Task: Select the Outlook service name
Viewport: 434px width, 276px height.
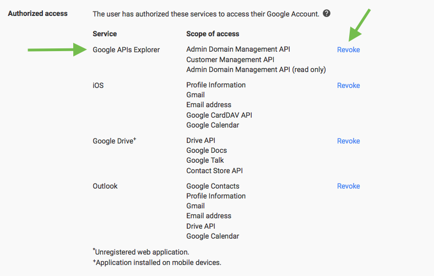Action: (105, 186)
